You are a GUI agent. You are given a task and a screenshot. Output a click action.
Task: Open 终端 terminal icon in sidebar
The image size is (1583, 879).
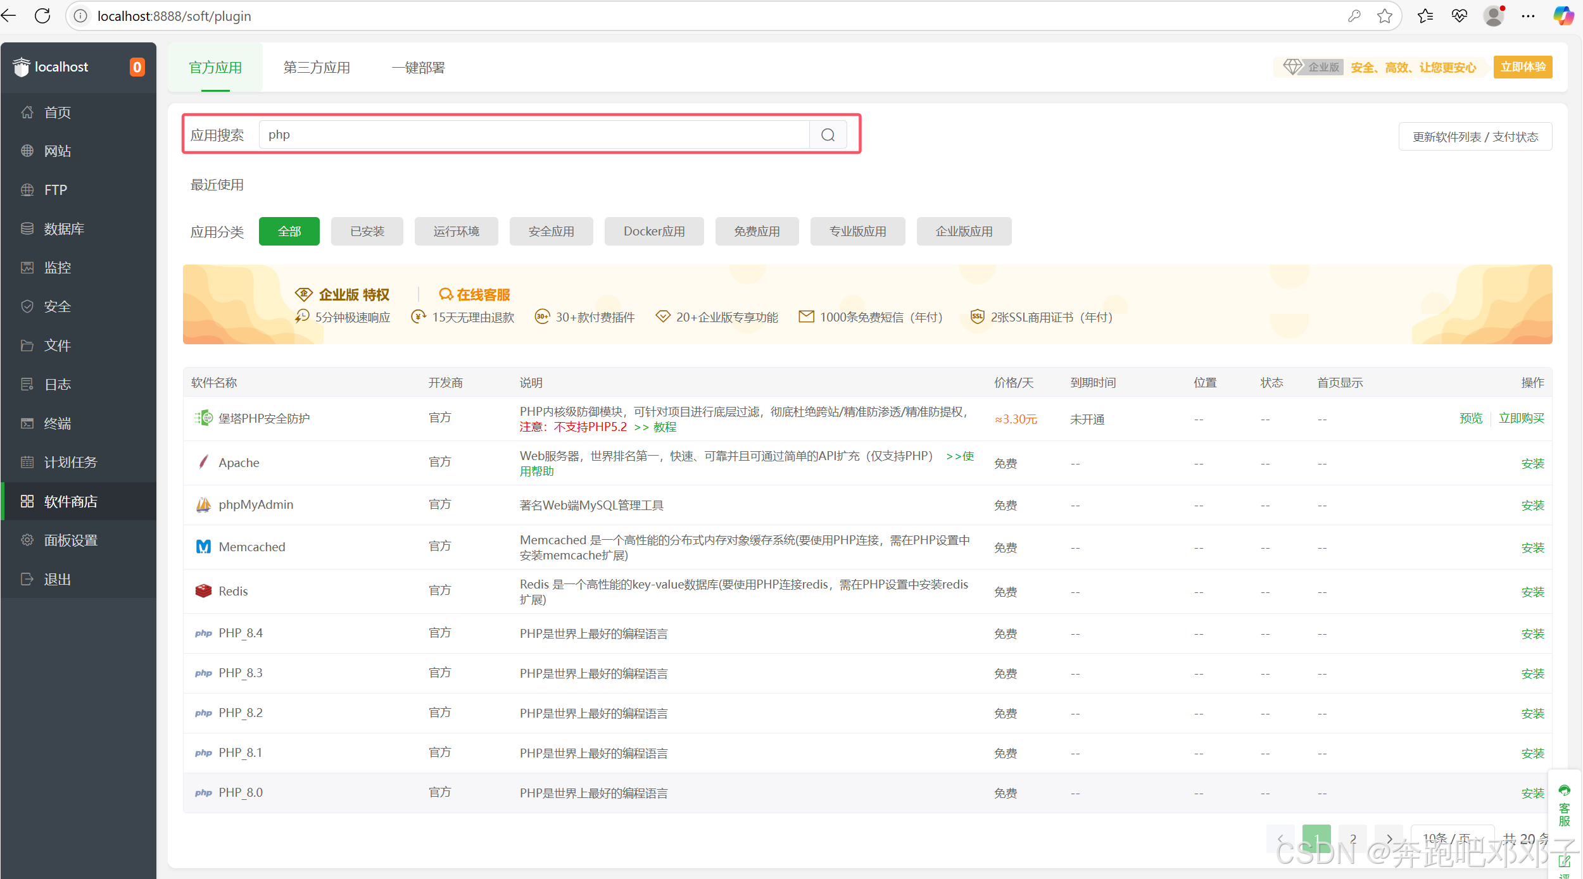tap(27, 423)
